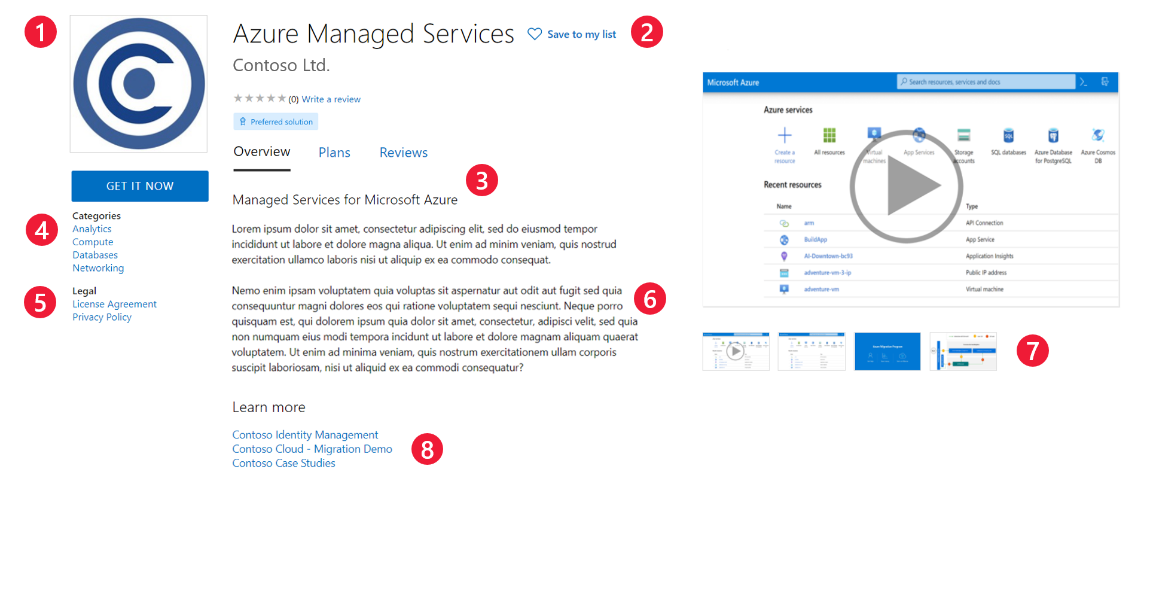The image size is (1153, 612).
Task: Click the arm API Connection icon
Action: [x=784, y=223]
